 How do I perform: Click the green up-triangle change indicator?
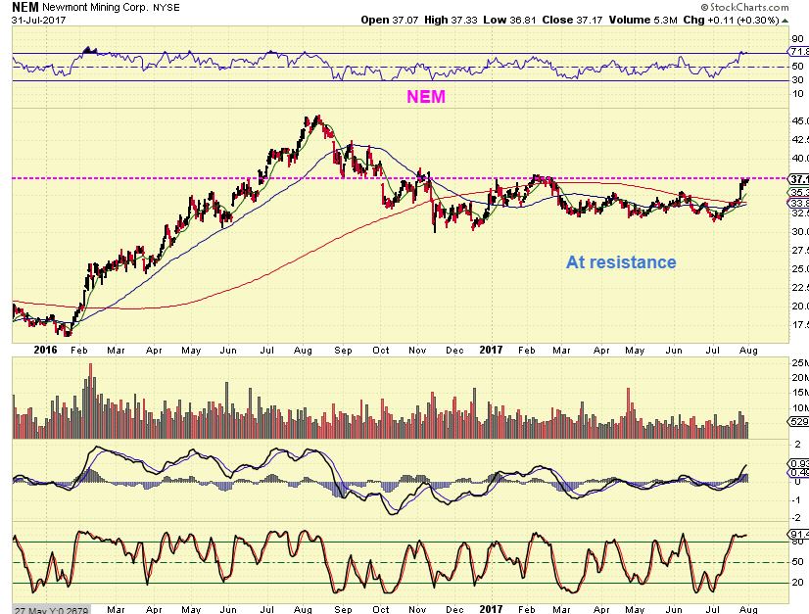coord(785,21)
